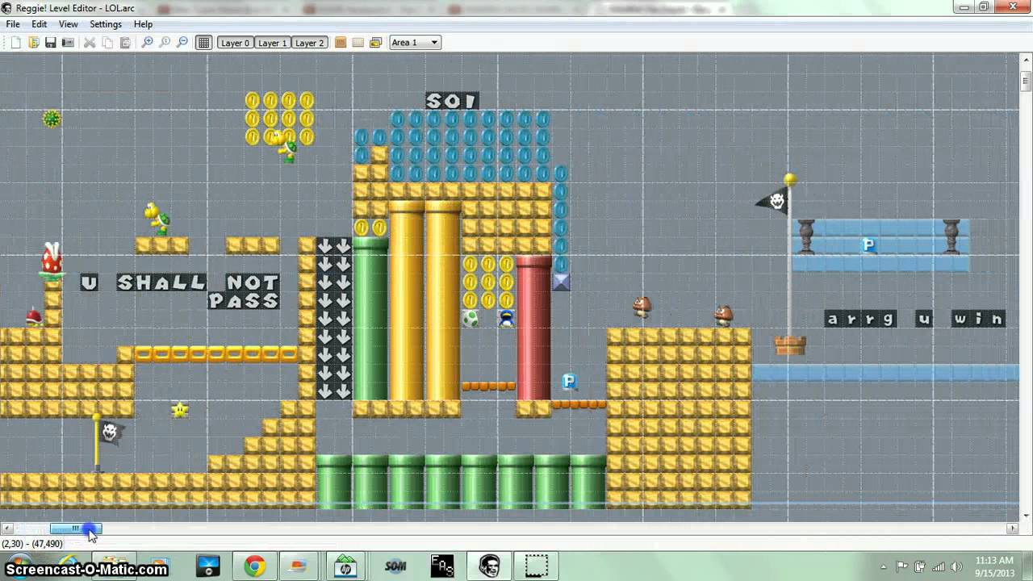The height and width of the screenshot is (581, 1033).
Task: Zoom out with the minus magnifier icon
Action: click(x=182, y=43)
